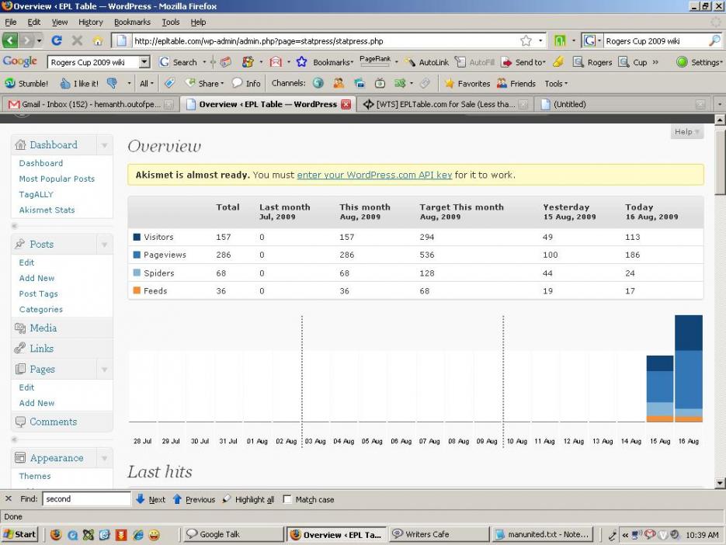This screenshot has height=545, width=726.
Task: Collapse the Dashboard menu section arrow
Action: [x=104, y=145]
